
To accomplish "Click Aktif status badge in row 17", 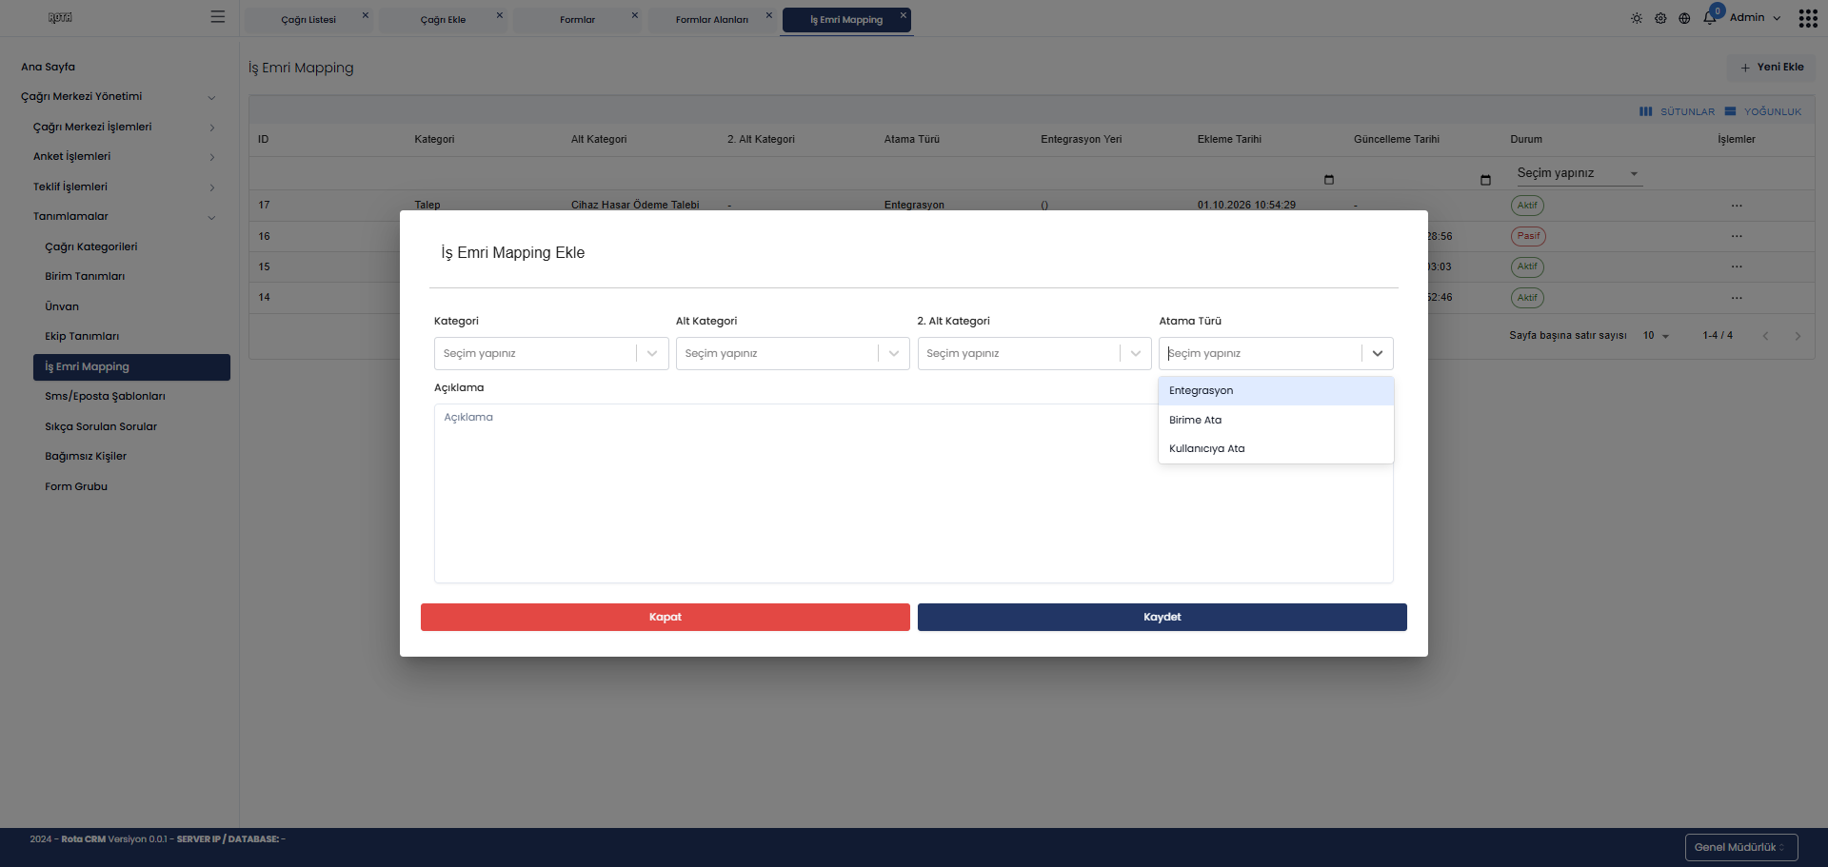I will click(1528, 206).
